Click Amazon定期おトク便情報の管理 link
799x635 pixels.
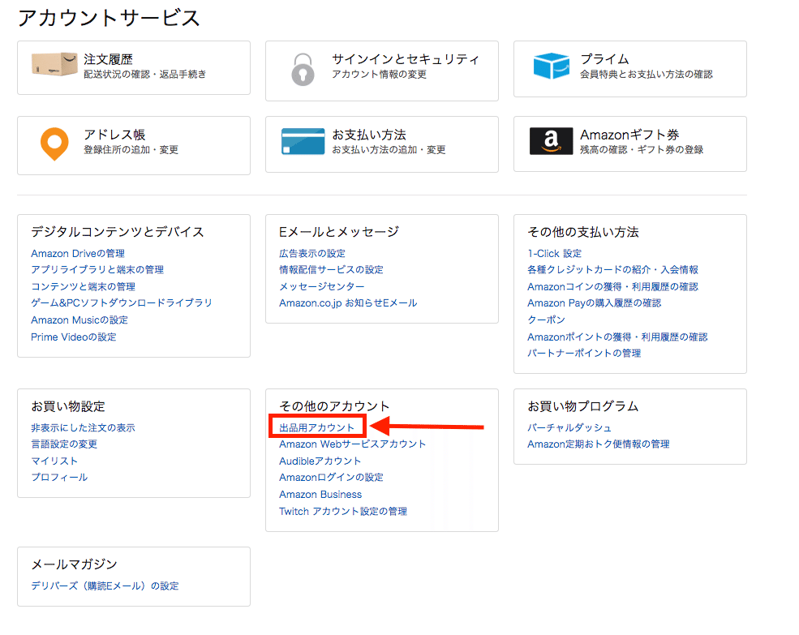pyautogui.click(x=599, y=444)
